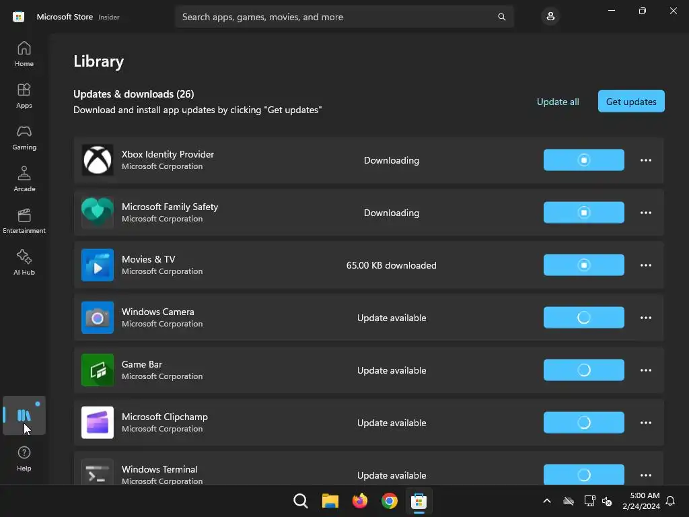
Task: Click the Microsoft Clipchamp update progress button
Action: point(583,423)
